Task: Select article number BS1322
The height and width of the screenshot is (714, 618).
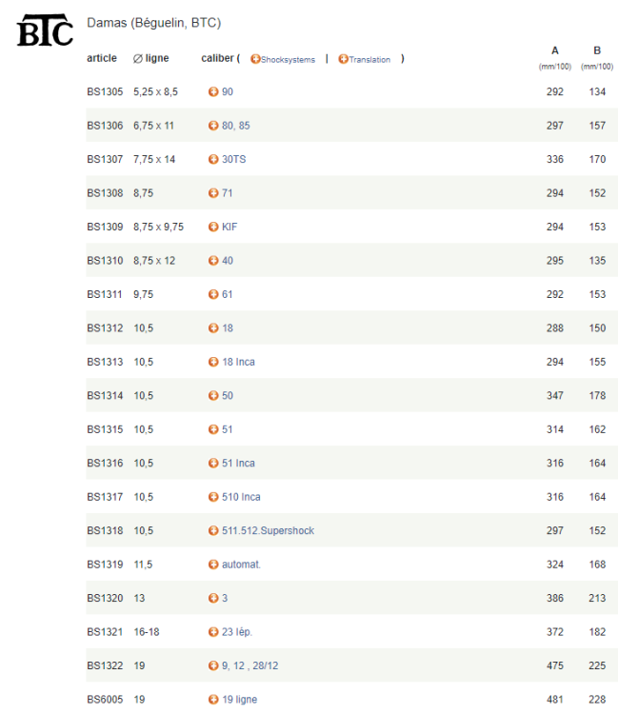Action: 105,665
